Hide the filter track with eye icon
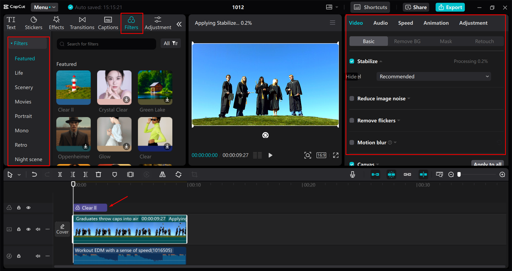The width and height of the screenshot is (512, 271). coord(28,208)
